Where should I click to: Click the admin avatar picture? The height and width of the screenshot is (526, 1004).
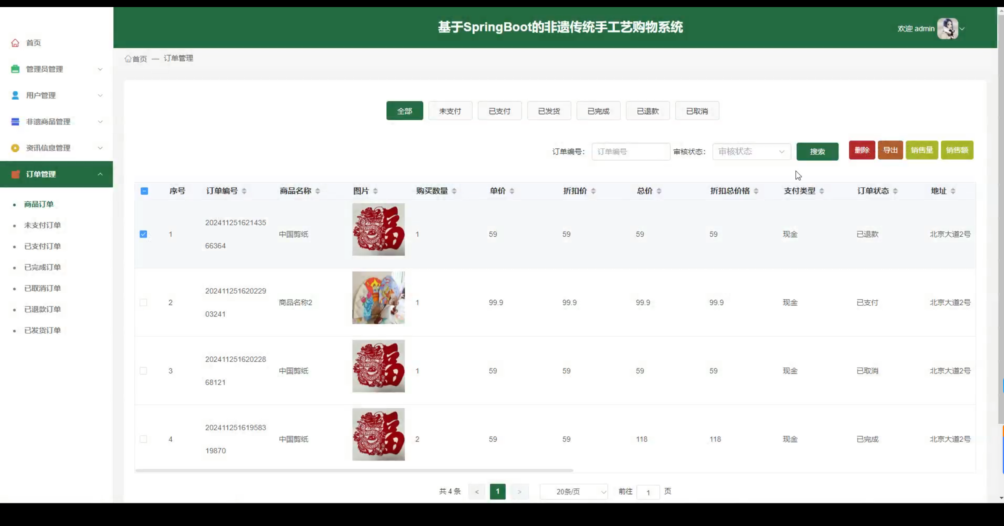click(947, 29)
